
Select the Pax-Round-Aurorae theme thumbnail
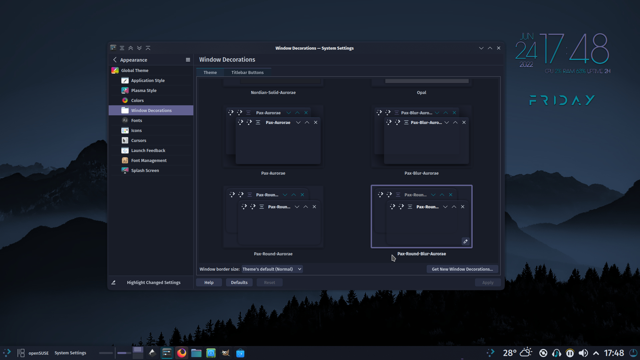coord(273,217)
